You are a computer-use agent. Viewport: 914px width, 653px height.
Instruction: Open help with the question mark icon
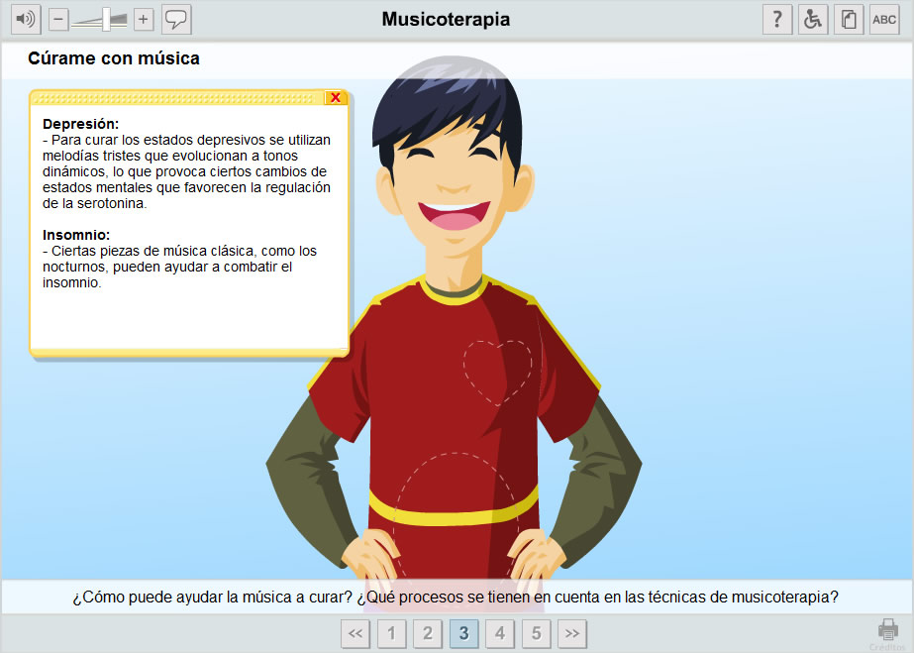(x=777, y=19)
